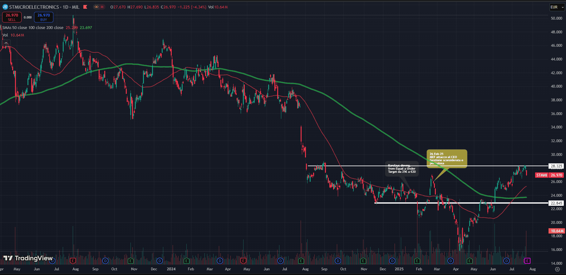Click the dividend marker near Sep 2023
The height and width of the screenshot is (275, 566).
(x=105, y=261)
